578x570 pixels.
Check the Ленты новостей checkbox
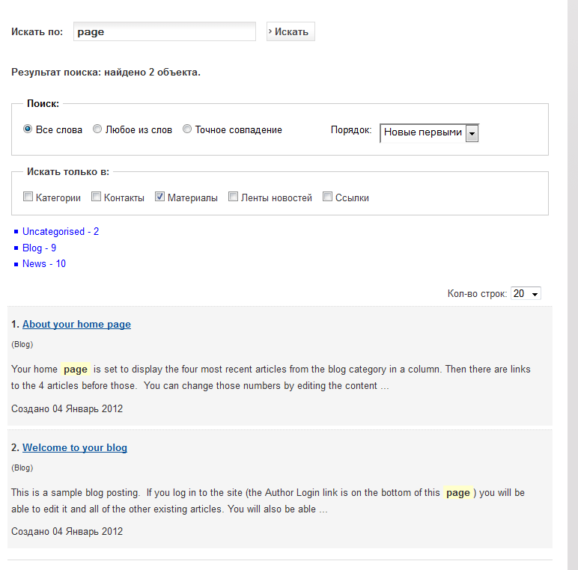tap(234, 197)
